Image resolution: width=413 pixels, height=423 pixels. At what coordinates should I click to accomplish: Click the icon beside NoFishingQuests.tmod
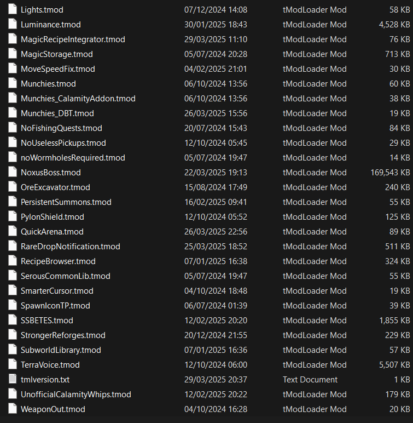coord(13,128)
